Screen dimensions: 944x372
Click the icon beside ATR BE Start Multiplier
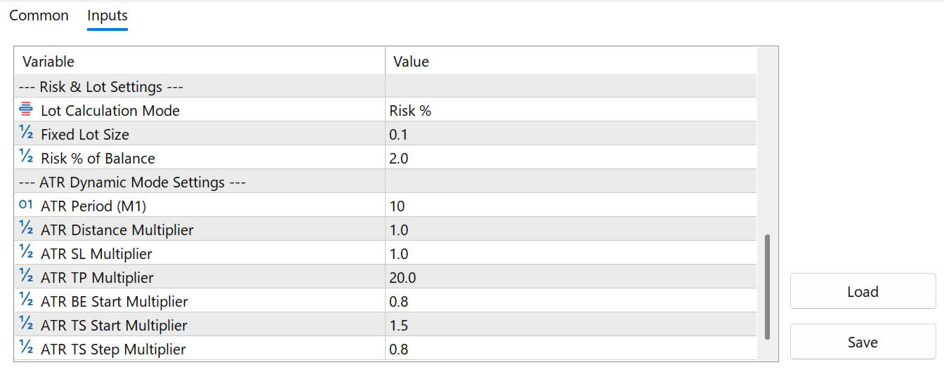point(26,301)
